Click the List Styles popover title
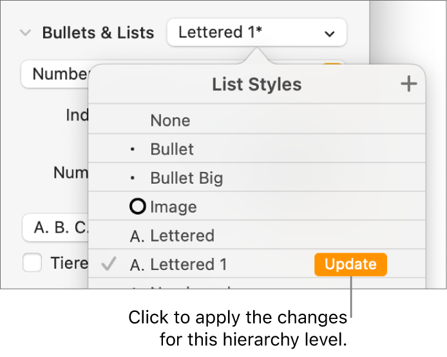This screenshot has width=447, height=357. (x=256, y=84)
